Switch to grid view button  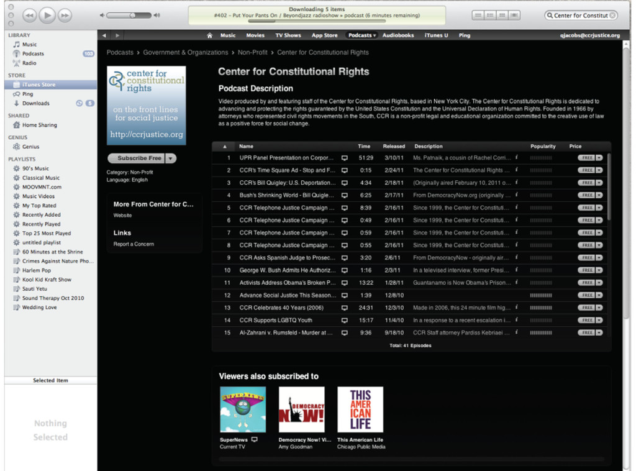(502, 16)
